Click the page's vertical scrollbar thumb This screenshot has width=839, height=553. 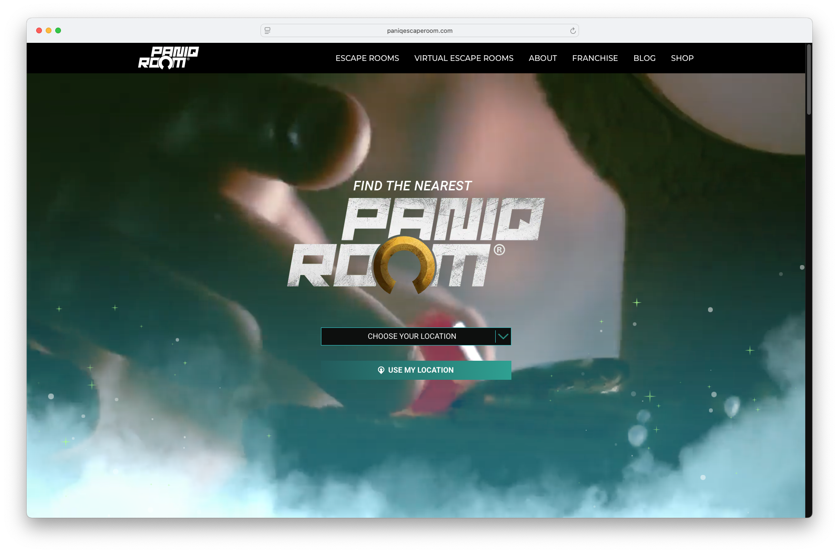pyautogui.click(x=809, y=79)
